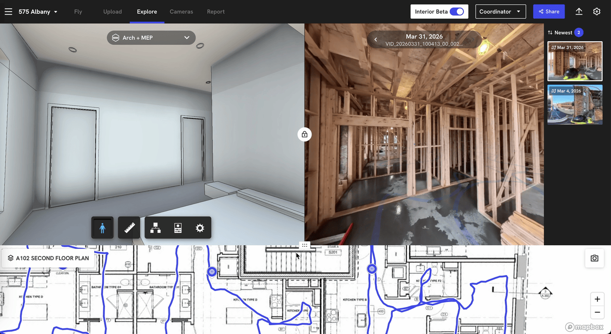Open the A102 Second Floor Plan selector
The height and width of the screenshot is (334, 611).
pos(48,258)
